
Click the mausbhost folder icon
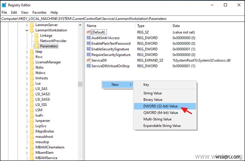pos(32,137)
